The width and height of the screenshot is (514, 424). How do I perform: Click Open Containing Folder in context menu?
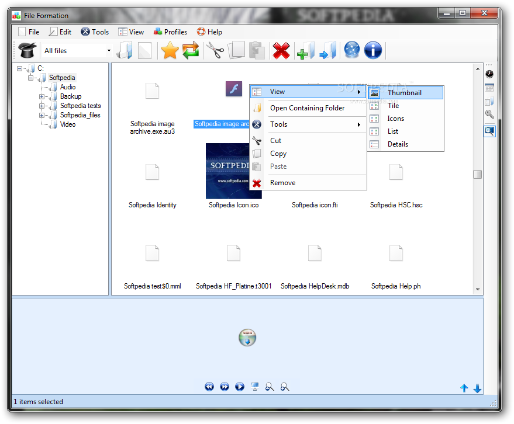click(x=308, y=108)
